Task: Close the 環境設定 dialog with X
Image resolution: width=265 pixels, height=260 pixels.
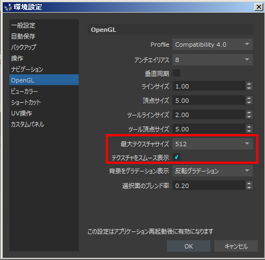Action: tap(259, 7)
